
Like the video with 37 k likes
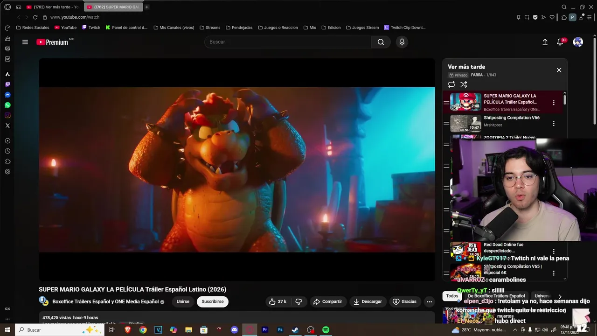pyautogui.click(x=278, y=301)
